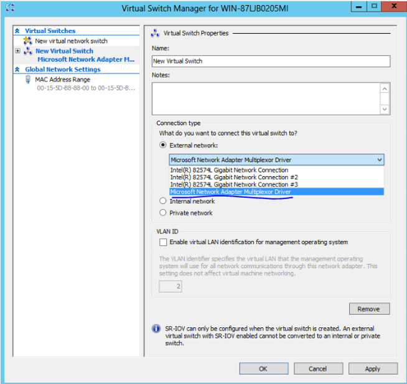This screenshot has height=384, width=407.
Task: Choose Intel(R) 82574L Gigabit Network Connection #3
Action: point(277,185)
